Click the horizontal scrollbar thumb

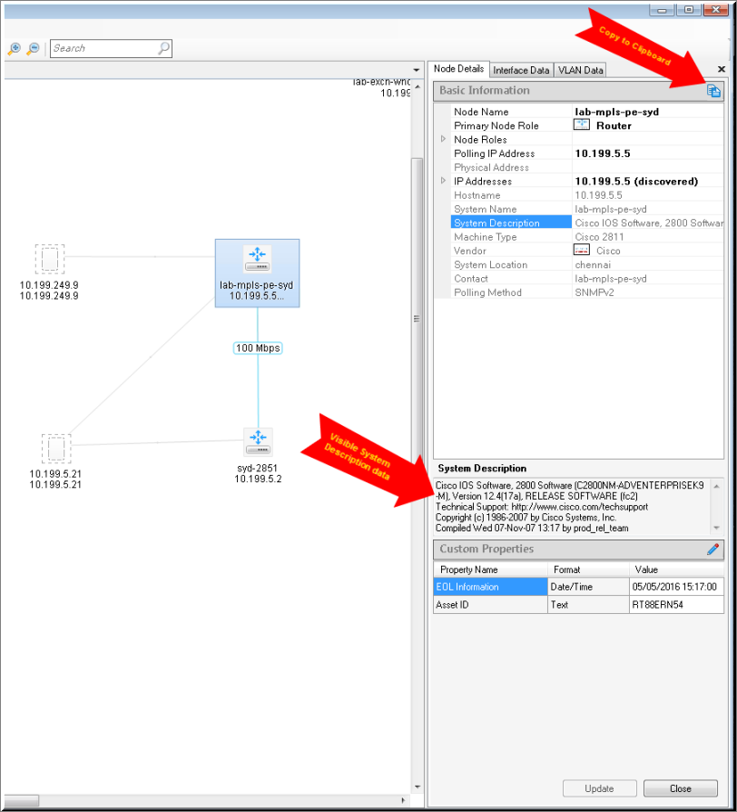pyautogui.click(x=21, y=800)
